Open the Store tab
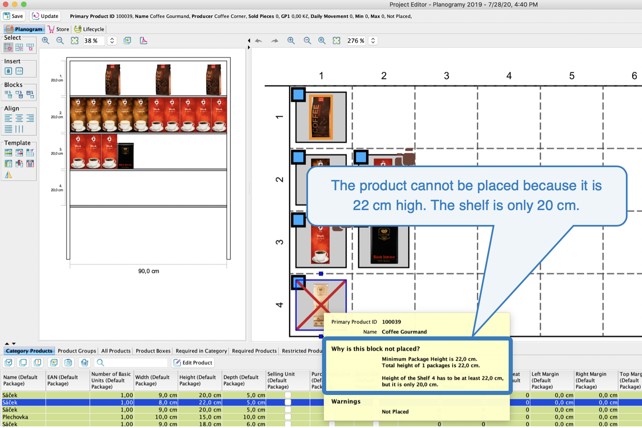 58,29
